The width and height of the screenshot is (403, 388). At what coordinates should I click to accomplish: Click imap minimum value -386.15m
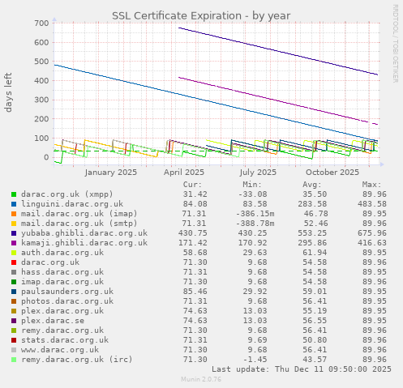(x=255, y=214)
